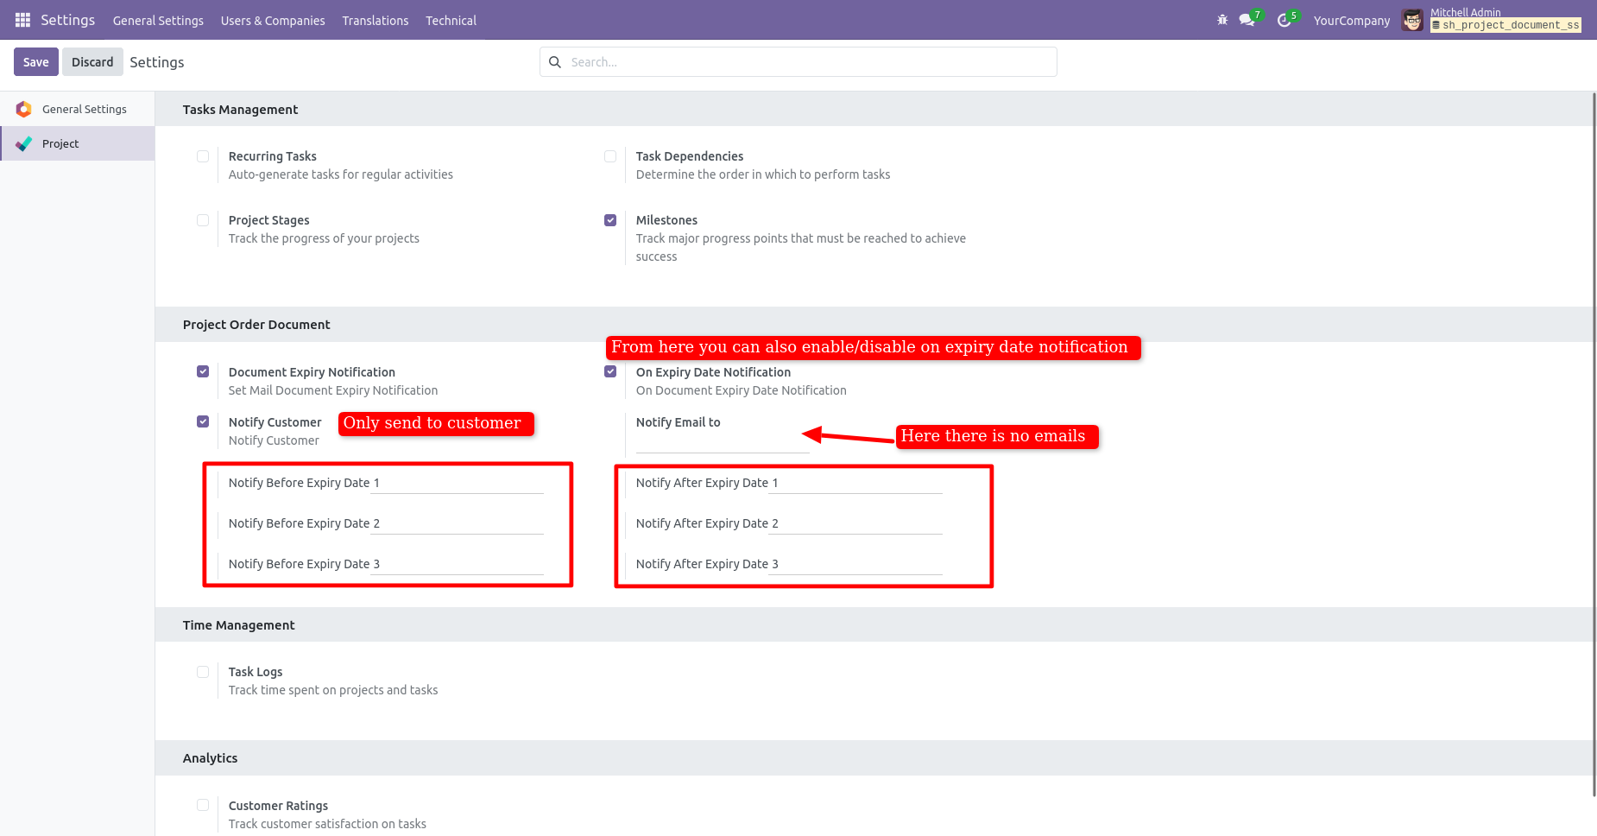Click the Project Stages label

coord(268,220)
